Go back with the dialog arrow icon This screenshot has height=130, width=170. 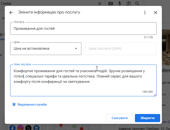coord(11,12)
